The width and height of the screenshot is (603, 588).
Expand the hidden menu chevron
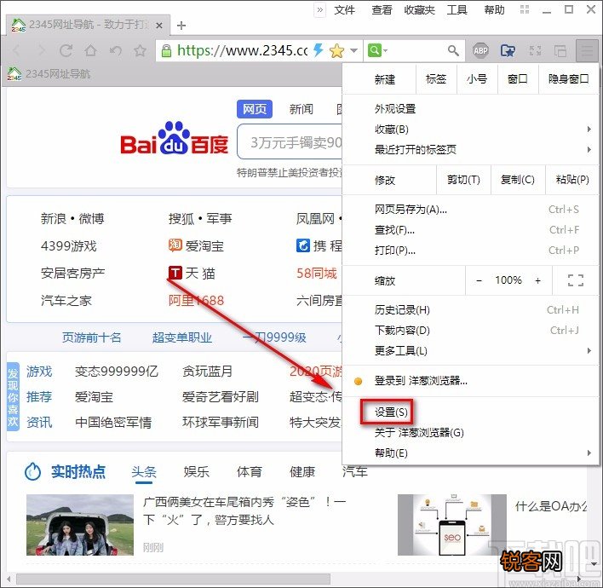(x=320, y=9)
